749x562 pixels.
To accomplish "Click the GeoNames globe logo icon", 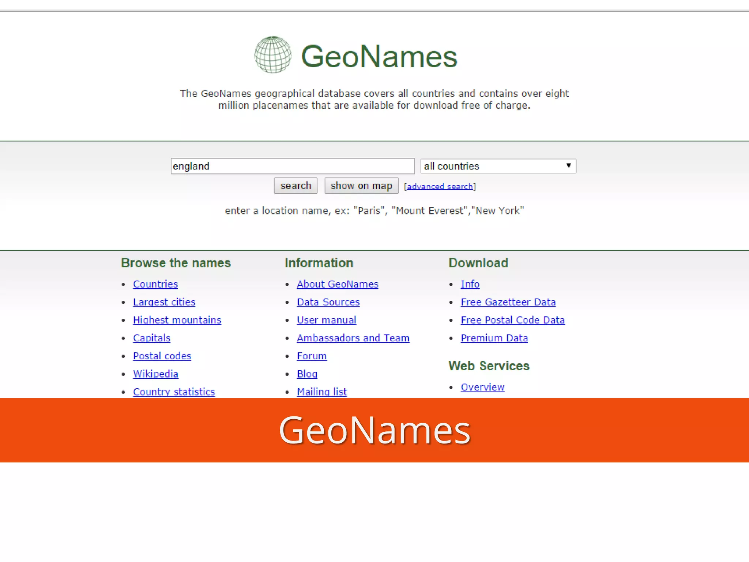I will click(273, 55).
